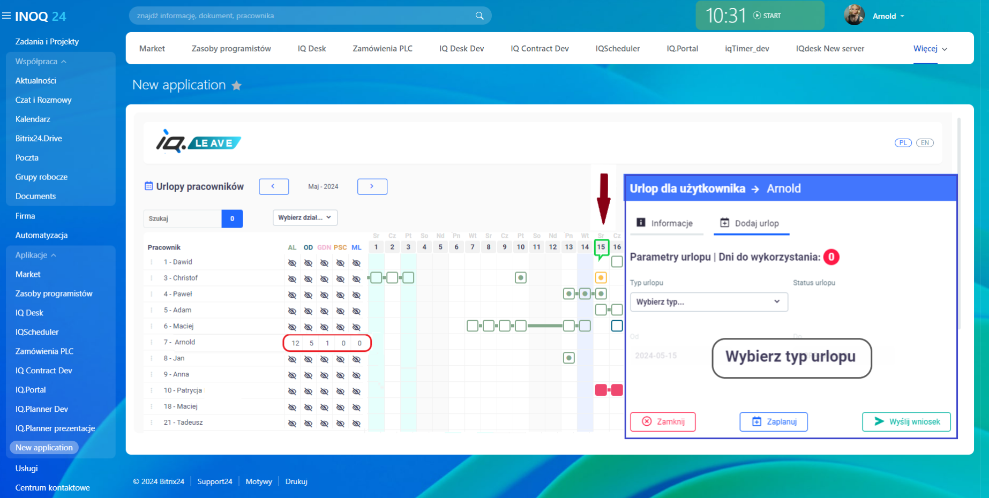Screen dimensions: 989x498
Task: Click the search magnifier icon
Action: pyautogui.click(x=479, y=16)
